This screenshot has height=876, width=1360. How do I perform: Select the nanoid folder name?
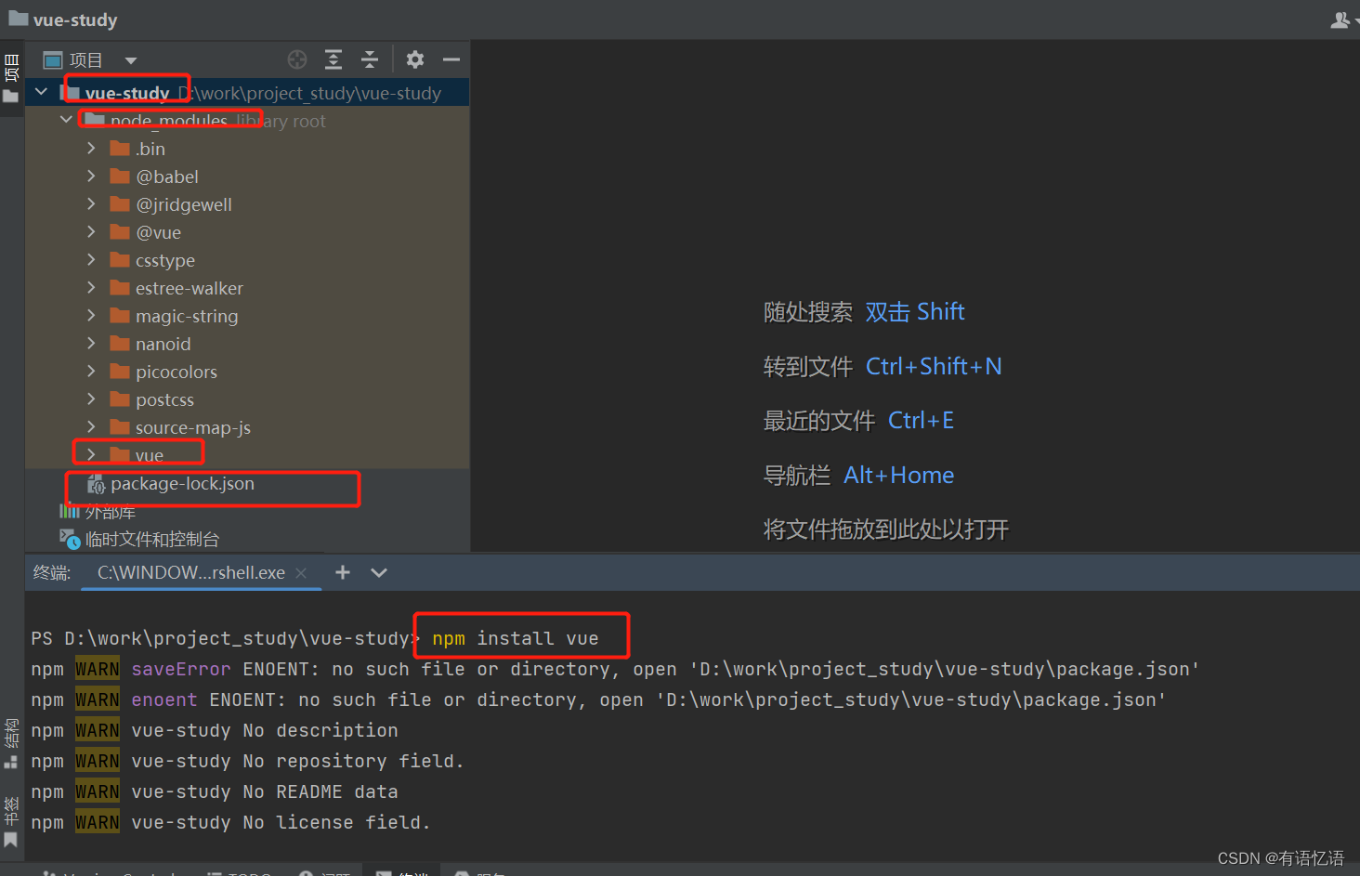point(163,344)
